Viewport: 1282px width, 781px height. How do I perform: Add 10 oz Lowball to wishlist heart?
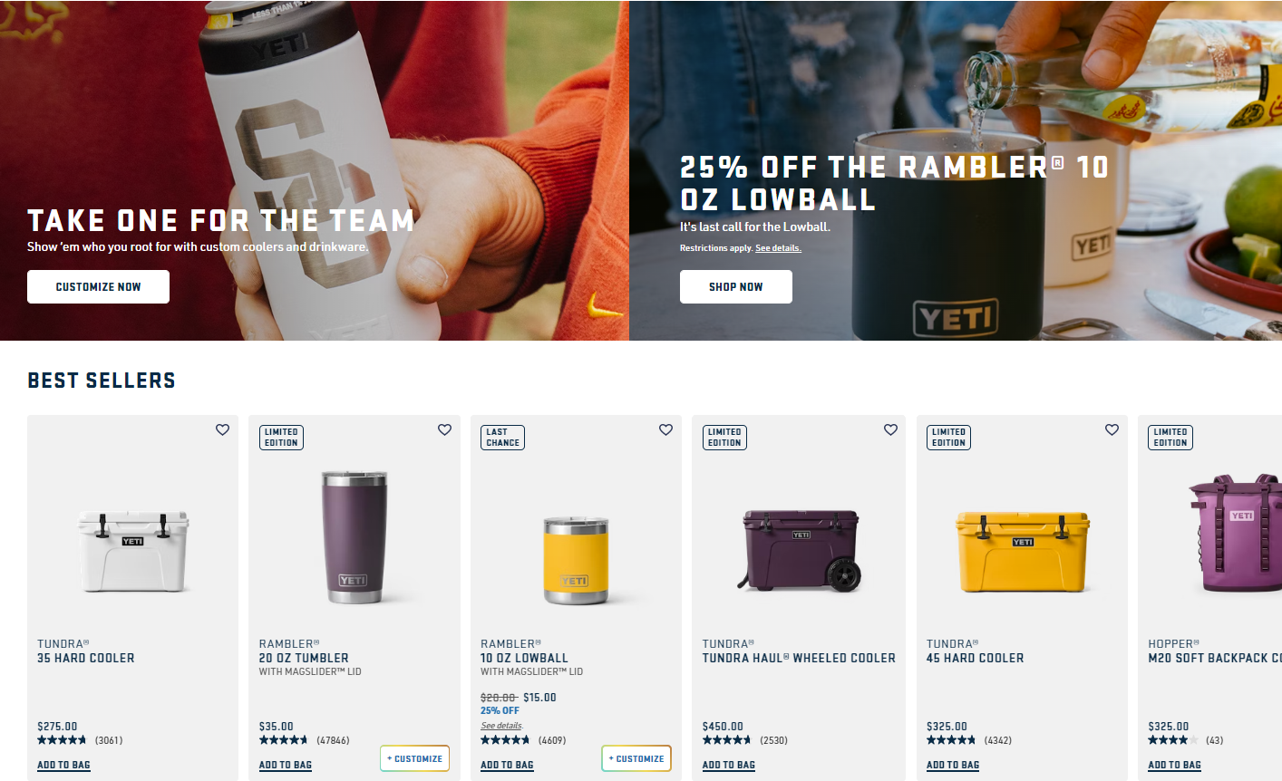665,429
